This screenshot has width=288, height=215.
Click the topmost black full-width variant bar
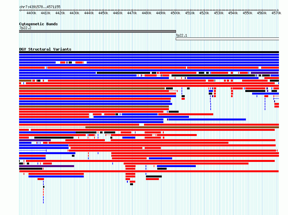(149, 52)
